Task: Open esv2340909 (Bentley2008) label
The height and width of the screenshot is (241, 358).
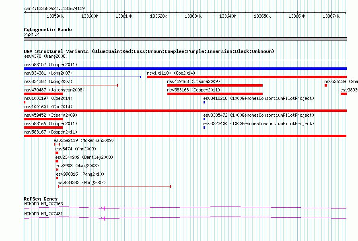Action: tap(84, 157)
